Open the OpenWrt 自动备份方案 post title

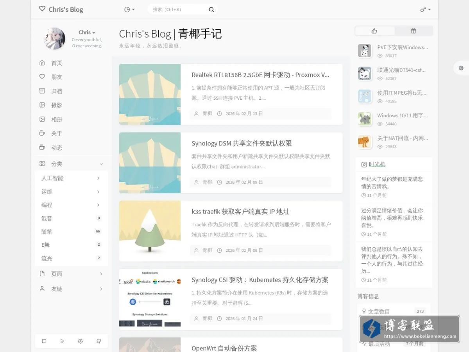click(224, 348)
